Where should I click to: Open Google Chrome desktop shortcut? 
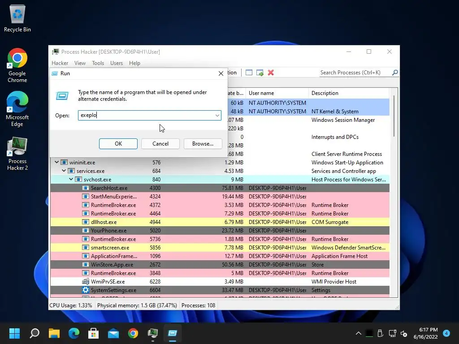coord(17,65)
